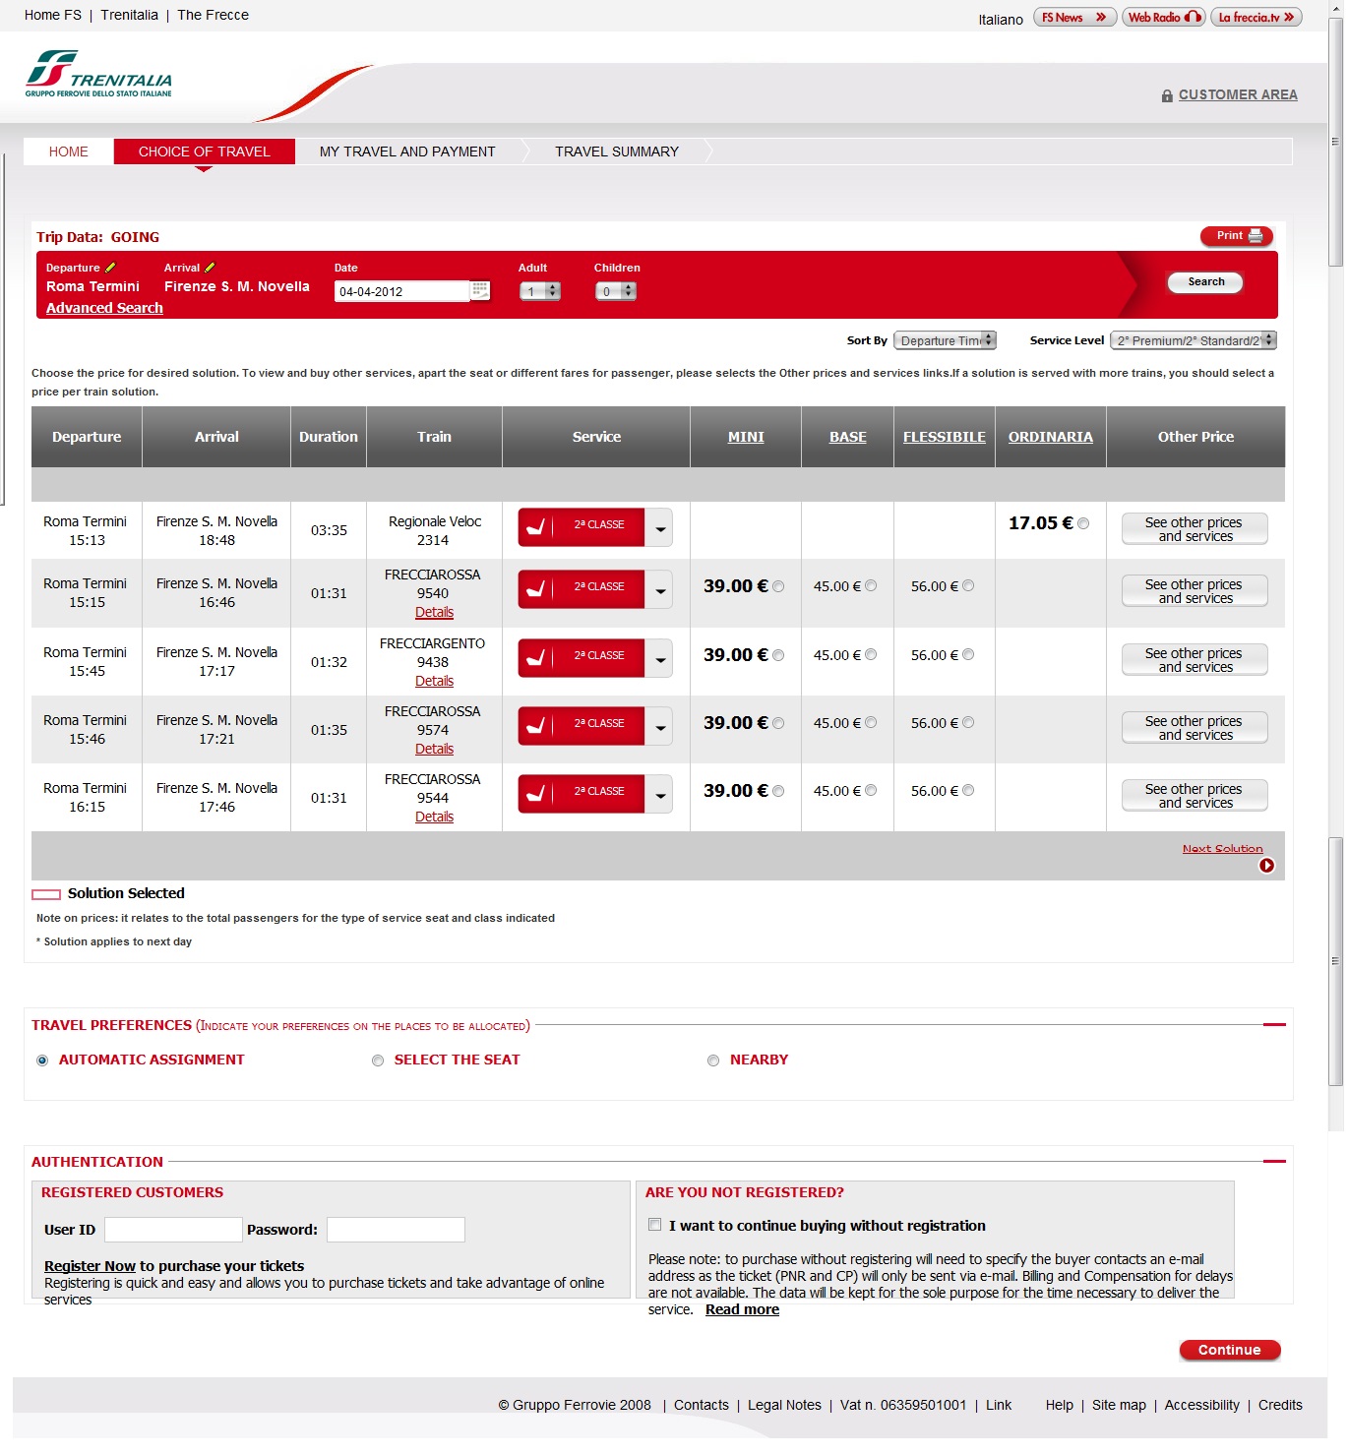Click Register Now link
Image resolution: width=1348 pixels, height=1454 pixels.
tap(90, 1266)
